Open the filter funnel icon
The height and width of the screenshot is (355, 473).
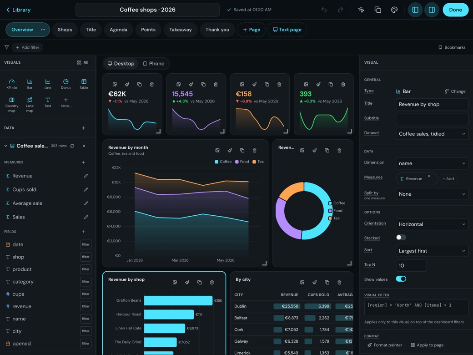pyautogui.click(x=7, y=47)
